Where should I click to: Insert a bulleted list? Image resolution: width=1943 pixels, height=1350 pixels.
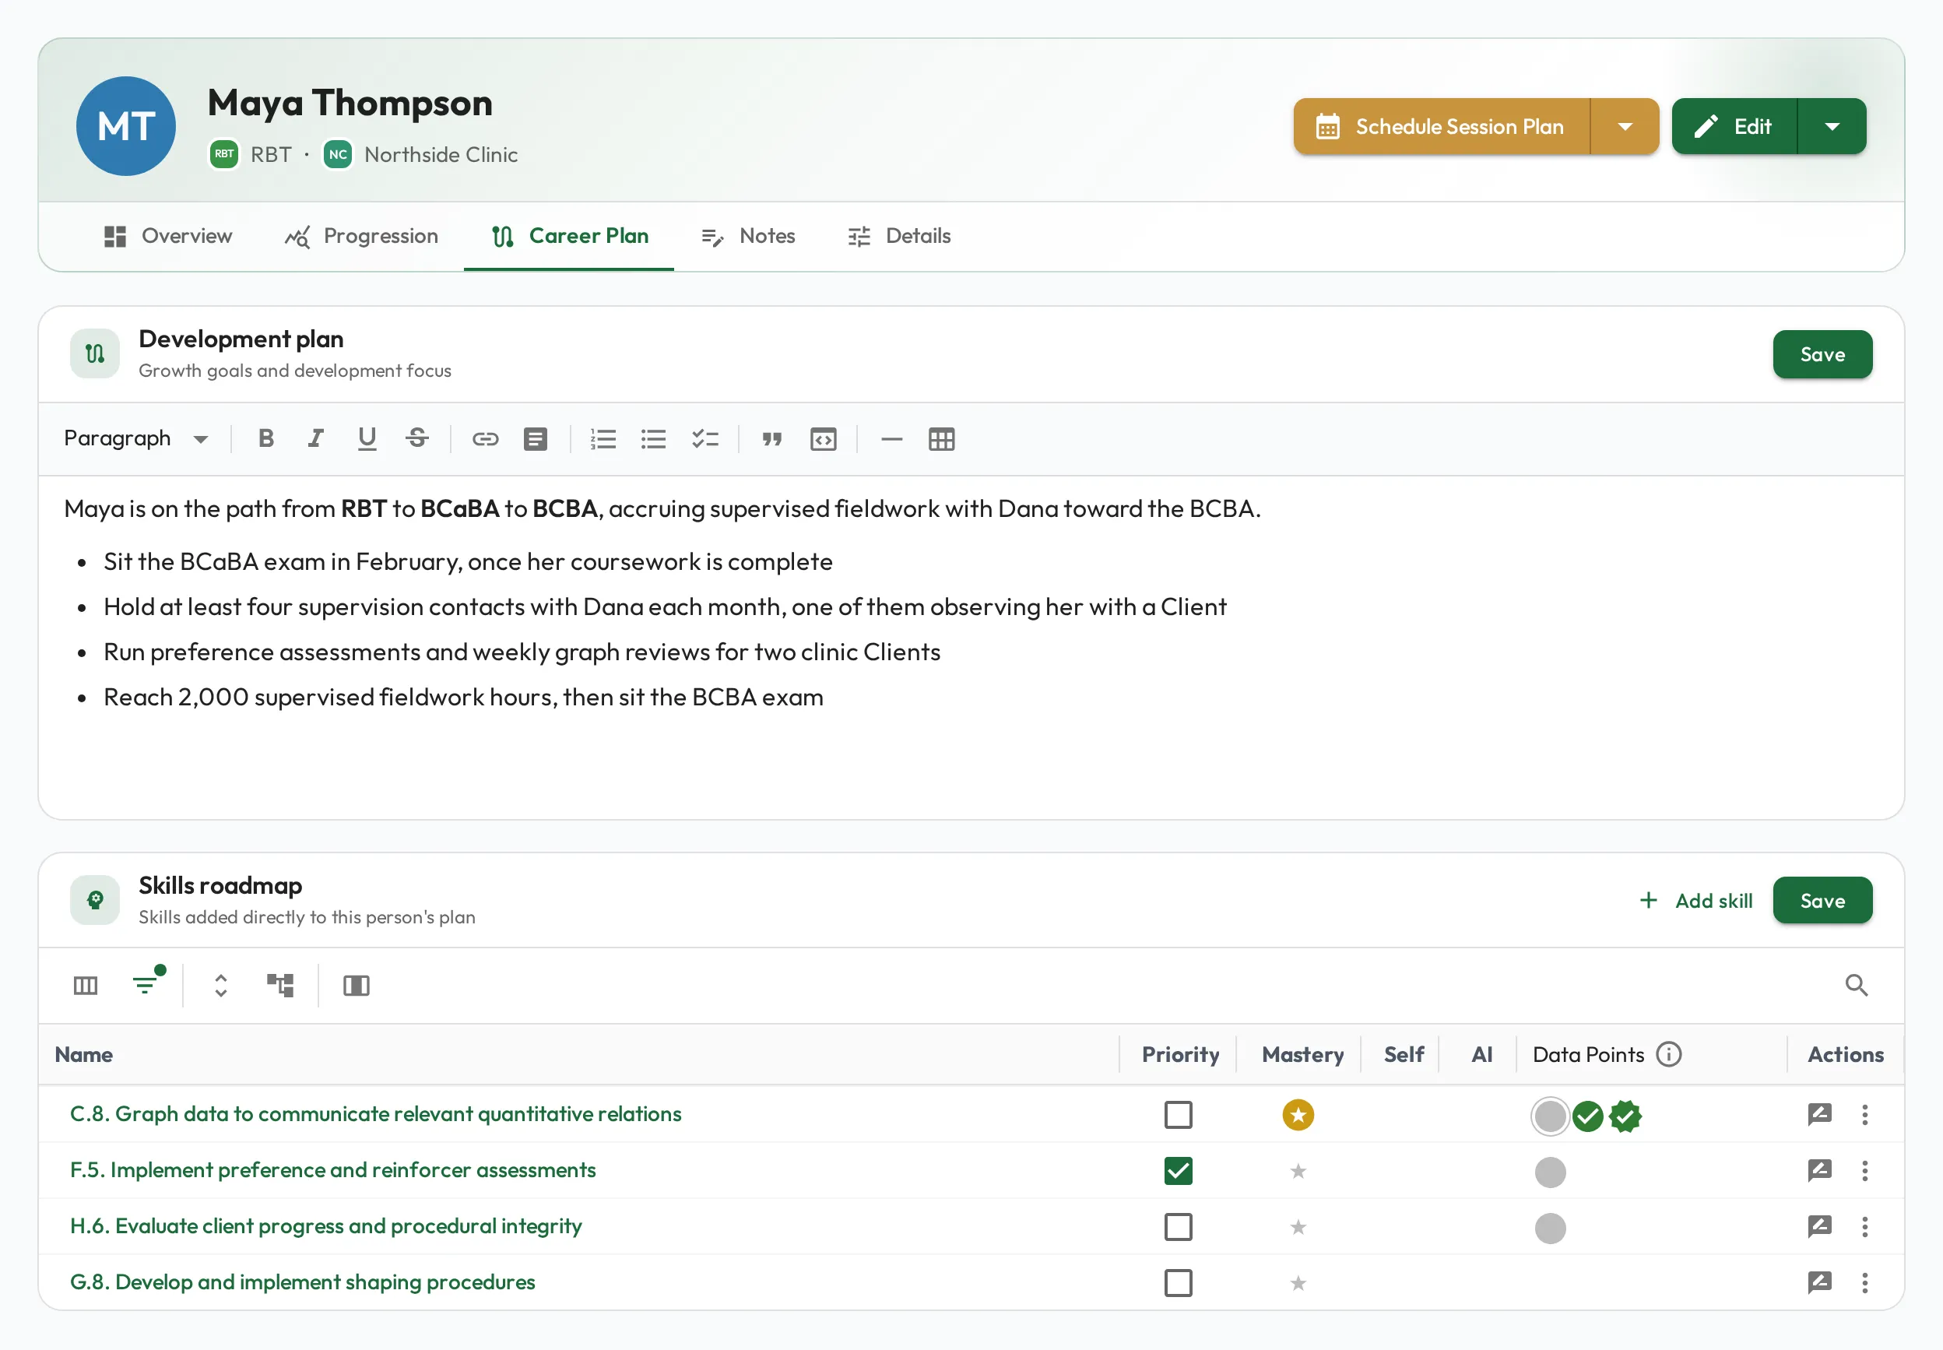654,438
